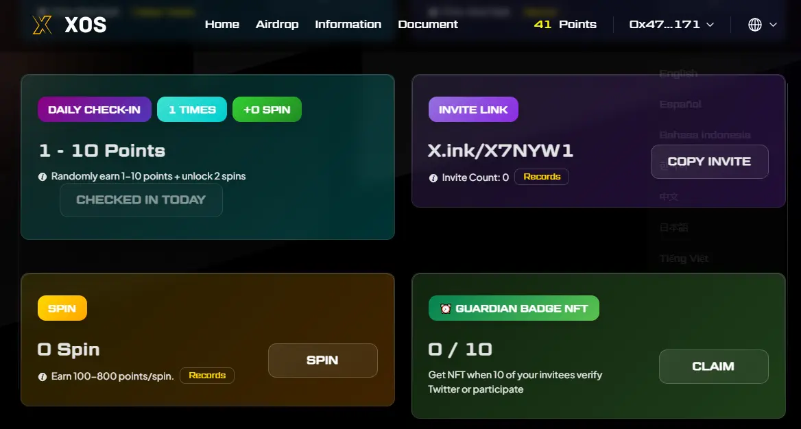
Task: Click Get NFT when 10 invitees verify text
Action: coord(515,382)
